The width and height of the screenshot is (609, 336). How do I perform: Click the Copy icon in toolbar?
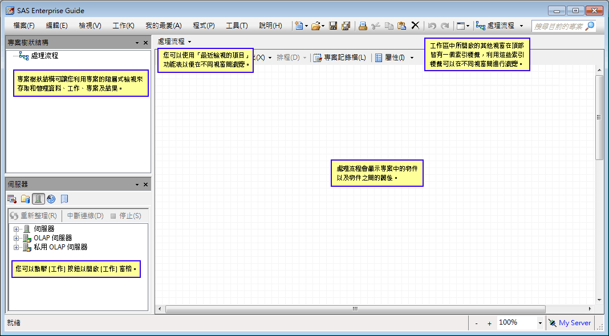(x=389, y=26)
